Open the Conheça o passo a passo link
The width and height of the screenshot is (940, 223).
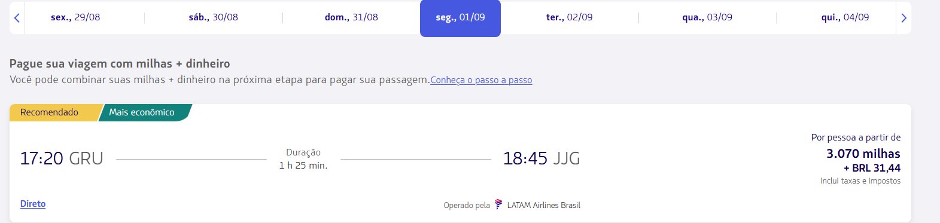[481, 80]
